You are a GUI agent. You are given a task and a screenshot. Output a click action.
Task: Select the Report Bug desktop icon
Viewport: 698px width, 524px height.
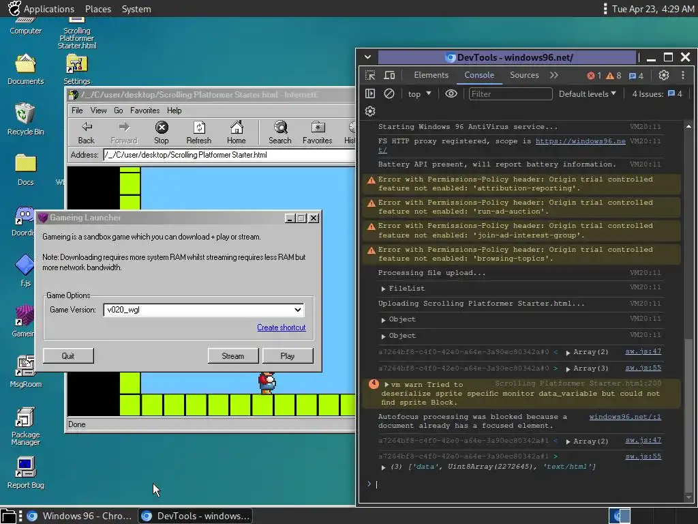tap(26, 472)
